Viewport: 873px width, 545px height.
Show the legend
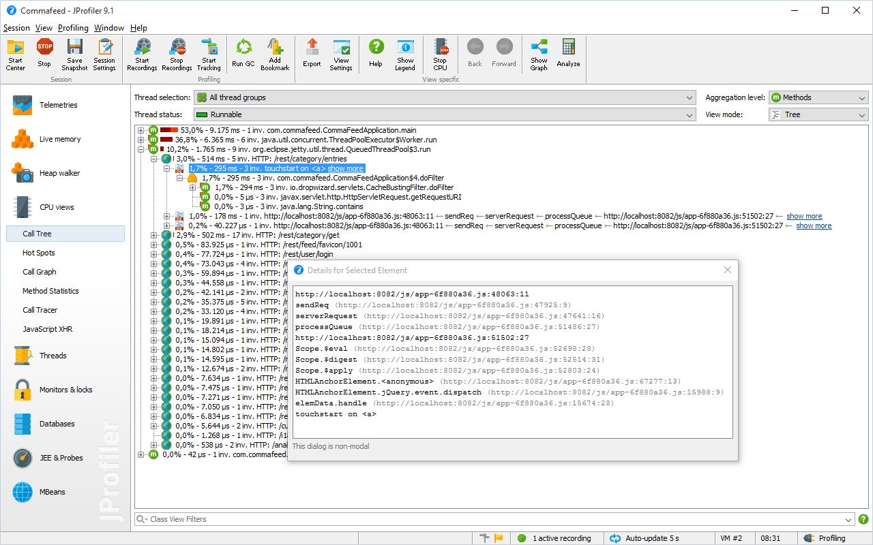click(405, 54)
